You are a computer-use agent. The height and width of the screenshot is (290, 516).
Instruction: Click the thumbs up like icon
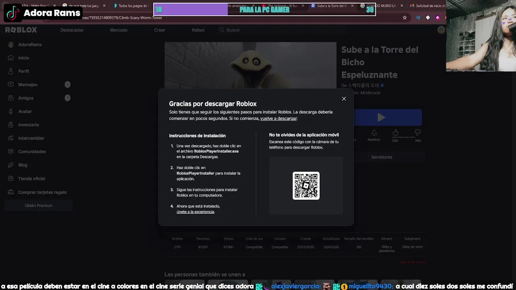(x=395, y=133)
